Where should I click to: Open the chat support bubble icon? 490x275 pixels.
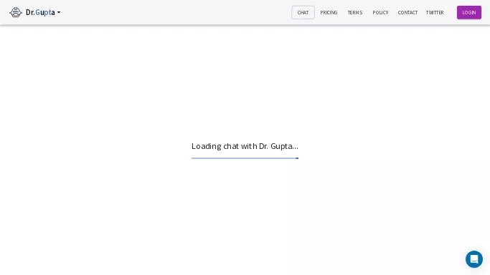point(473,259)
